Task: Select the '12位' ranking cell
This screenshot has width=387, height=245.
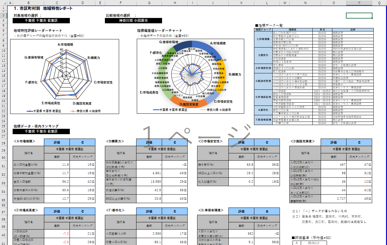Action: pyautogui.click(x=360, y=182)
